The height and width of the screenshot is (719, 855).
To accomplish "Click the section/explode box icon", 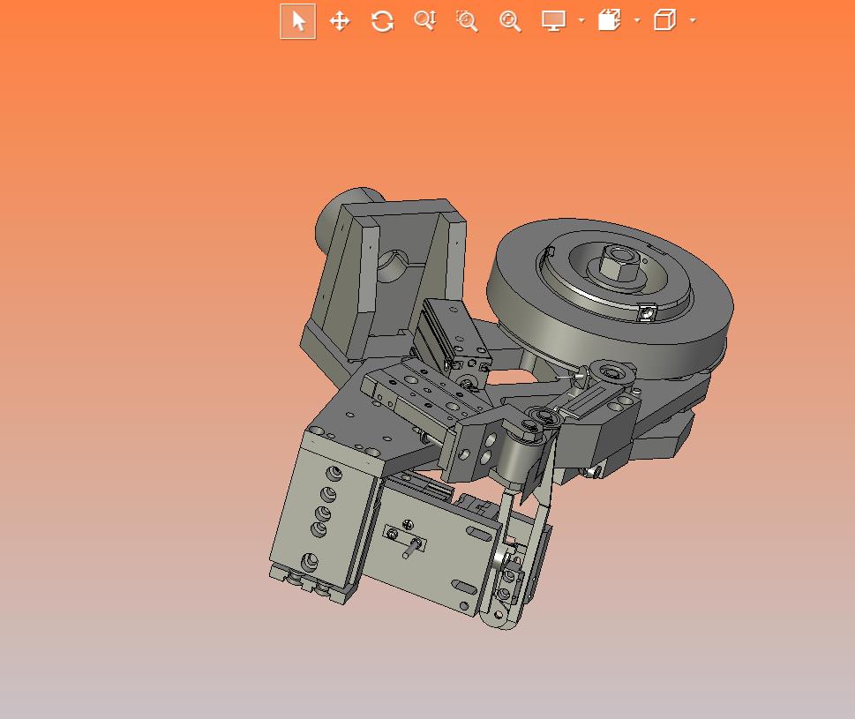I will point(609,20).
